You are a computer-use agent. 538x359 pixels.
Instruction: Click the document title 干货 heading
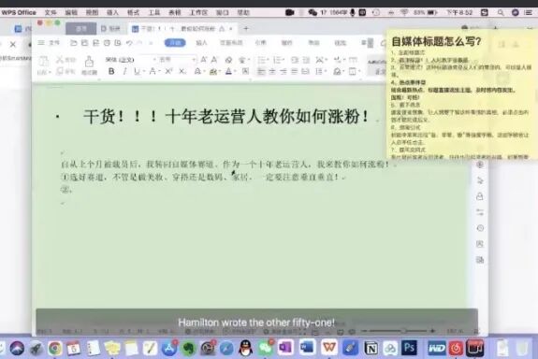pyautogui.click(x=226, y=116)
